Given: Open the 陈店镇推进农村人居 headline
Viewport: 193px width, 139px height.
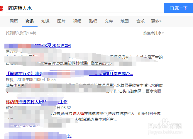Looking at the screenshot, I should click(x=37, y=102).
